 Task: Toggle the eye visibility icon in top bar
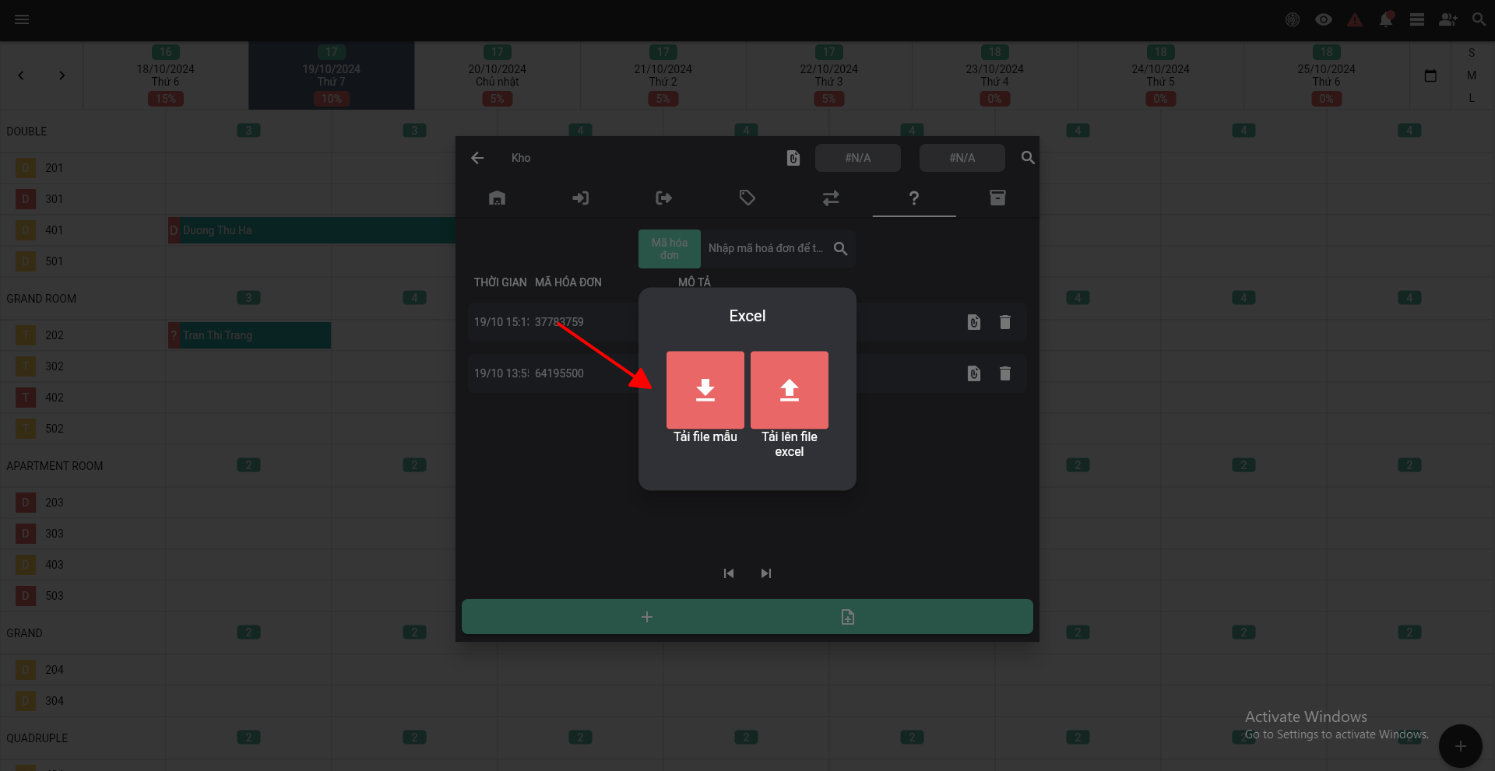1324,19
